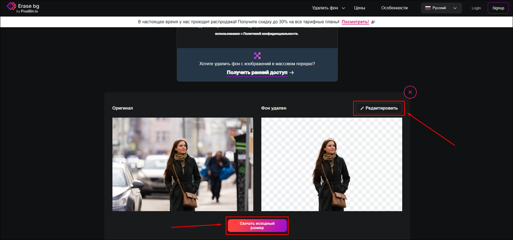Click the Login link
Image resolution: width=513 pixels, height=240 pixels.
click(x=476, y=8)
